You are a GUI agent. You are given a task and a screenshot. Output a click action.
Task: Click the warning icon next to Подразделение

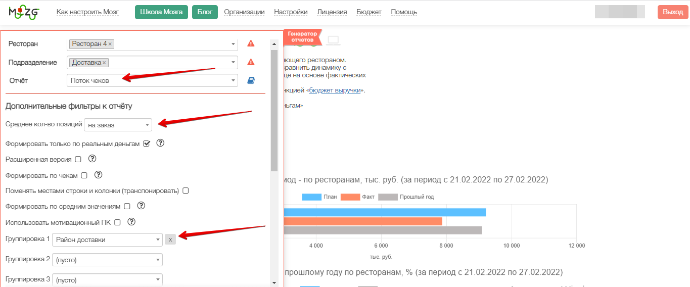click(251, 62)
